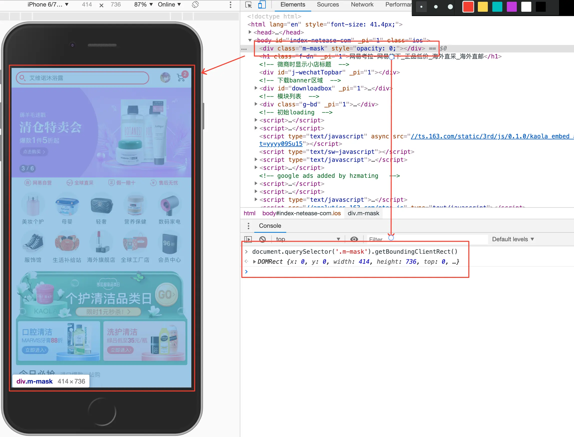The height and width of the screenshot is (437, 574).
Task: Expand the DOMRect result in console
Action: pos(254,262)
